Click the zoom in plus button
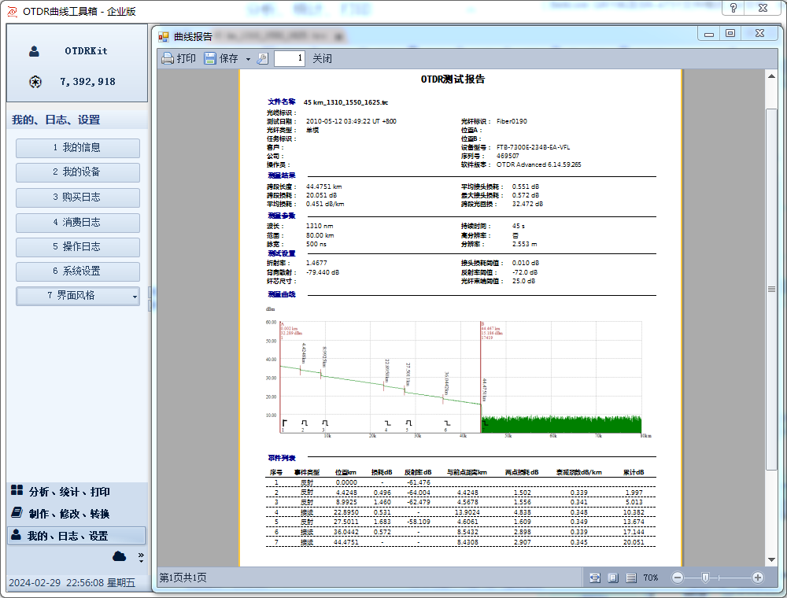The height and width of the screenshot is (598, 787). pos(758,578)
